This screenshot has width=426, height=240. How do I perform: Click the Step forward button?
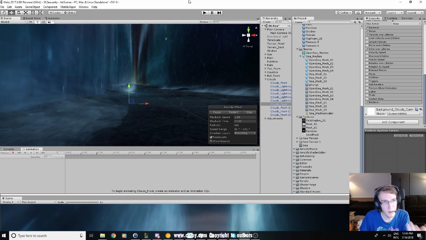click(219, 12)
